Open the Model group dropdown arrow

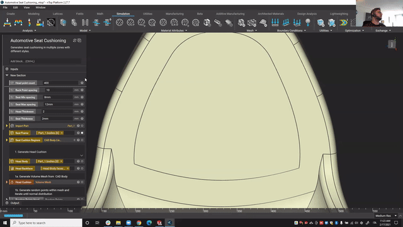point(89,31)
